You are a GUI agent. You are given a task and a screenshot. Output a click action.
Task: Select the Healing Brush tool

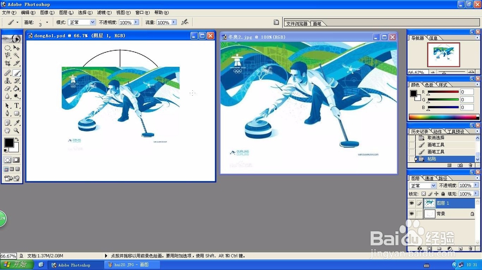[7, 73]
